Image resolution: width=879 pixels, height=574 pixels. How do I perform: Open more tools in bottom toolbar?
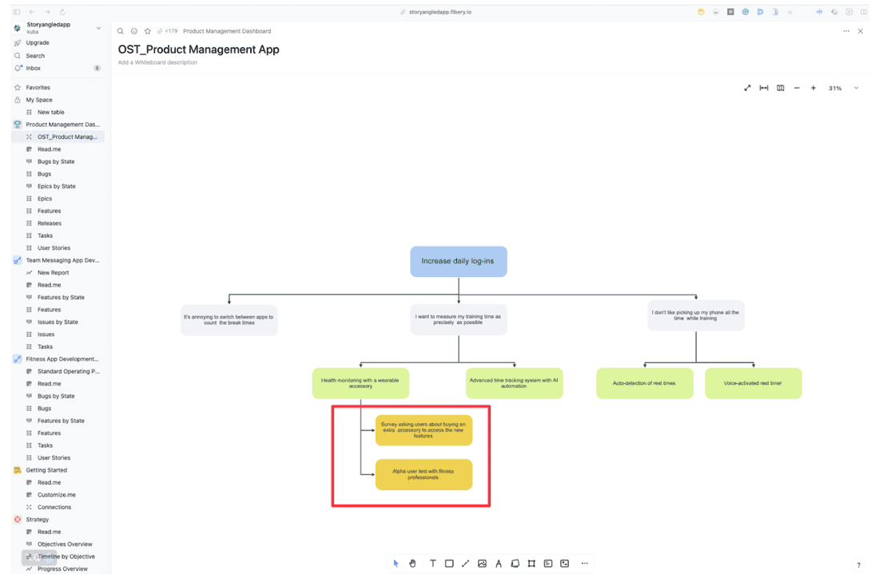pos(584,564)
